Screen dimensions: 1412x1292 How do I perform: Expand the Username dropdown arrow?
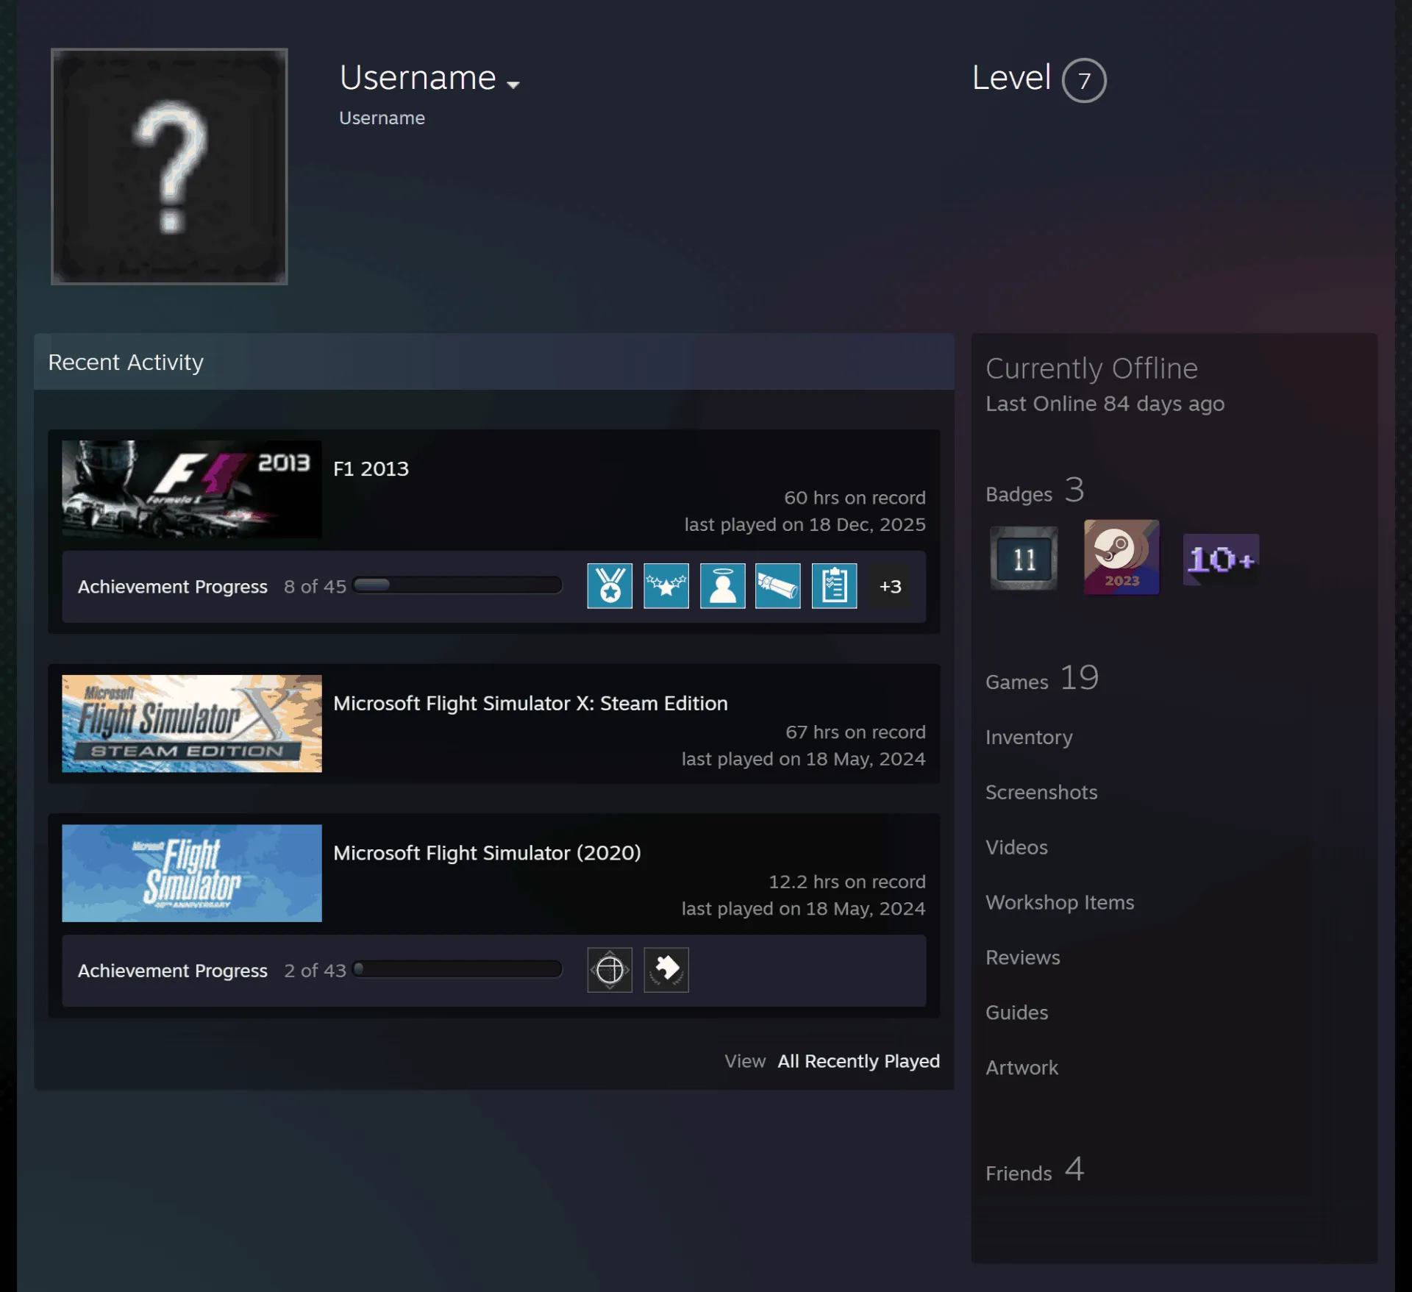point(513,85)
